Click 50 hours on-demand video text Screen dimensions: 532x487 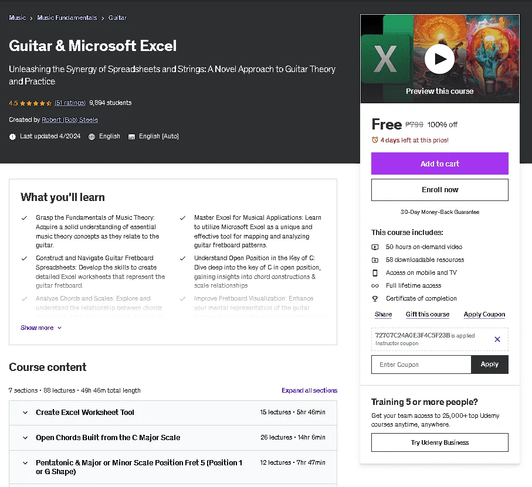tap(423, 247)
